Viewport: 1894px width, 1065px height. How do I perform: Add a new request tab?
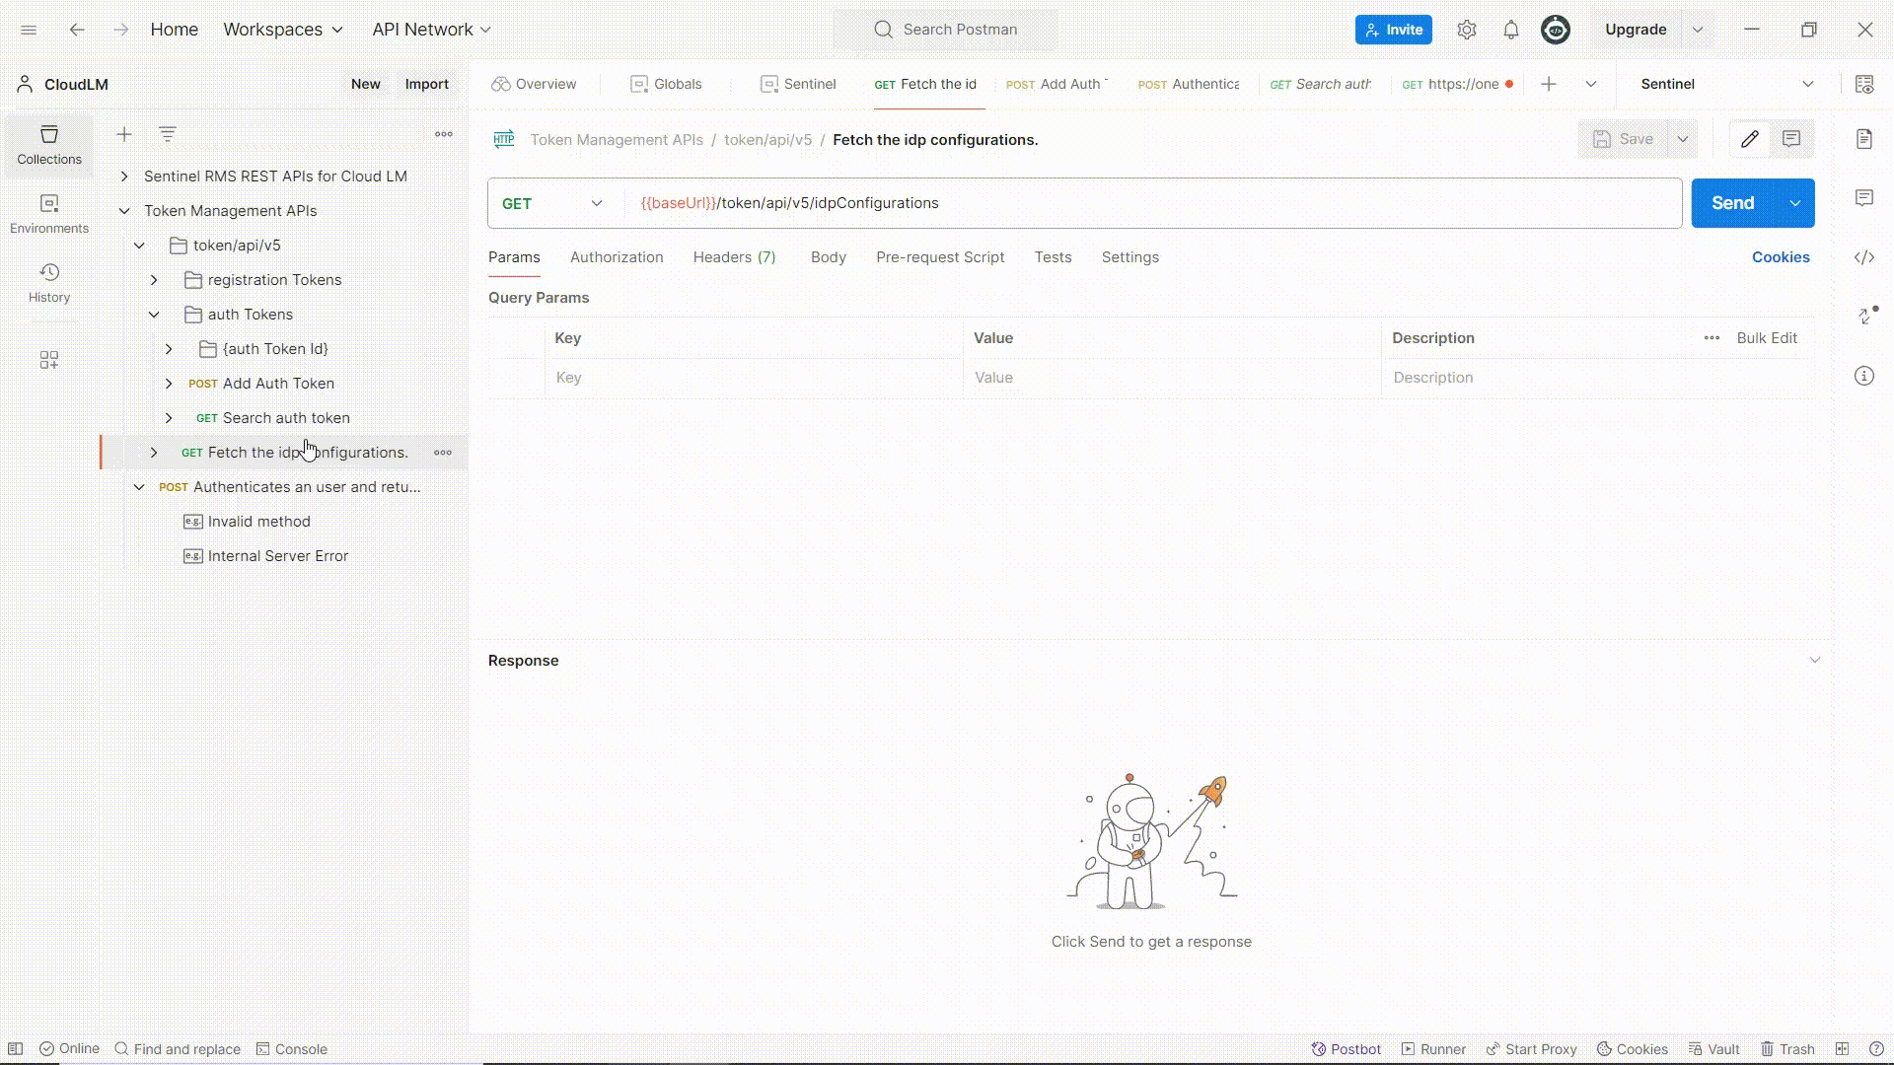[1549, 84]
